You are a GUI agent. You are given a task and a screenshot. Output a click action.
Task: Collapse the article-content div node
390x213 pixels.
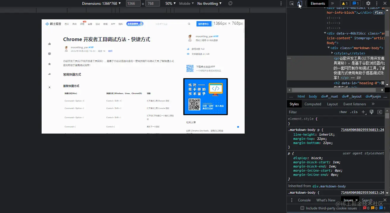pos(325,33)
